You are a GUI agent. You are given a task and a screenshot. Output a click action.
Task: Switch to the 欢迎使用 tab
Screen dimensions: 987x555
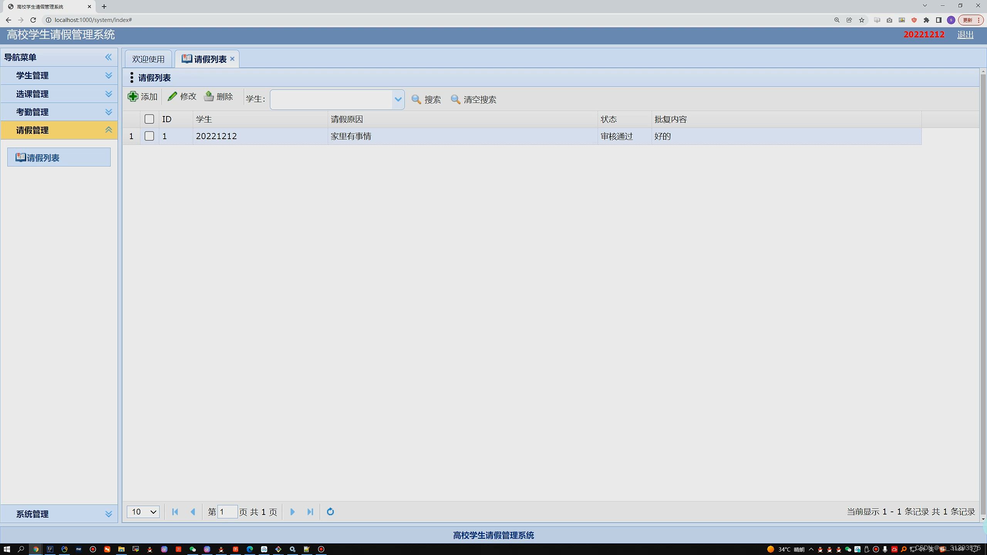[x=148, y=59]
